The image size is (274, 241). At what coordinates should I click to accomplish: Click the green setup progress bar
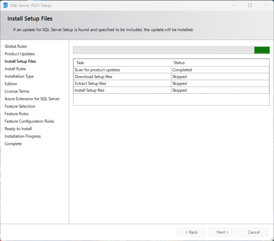pyautogui.click(x=171, y=50)
